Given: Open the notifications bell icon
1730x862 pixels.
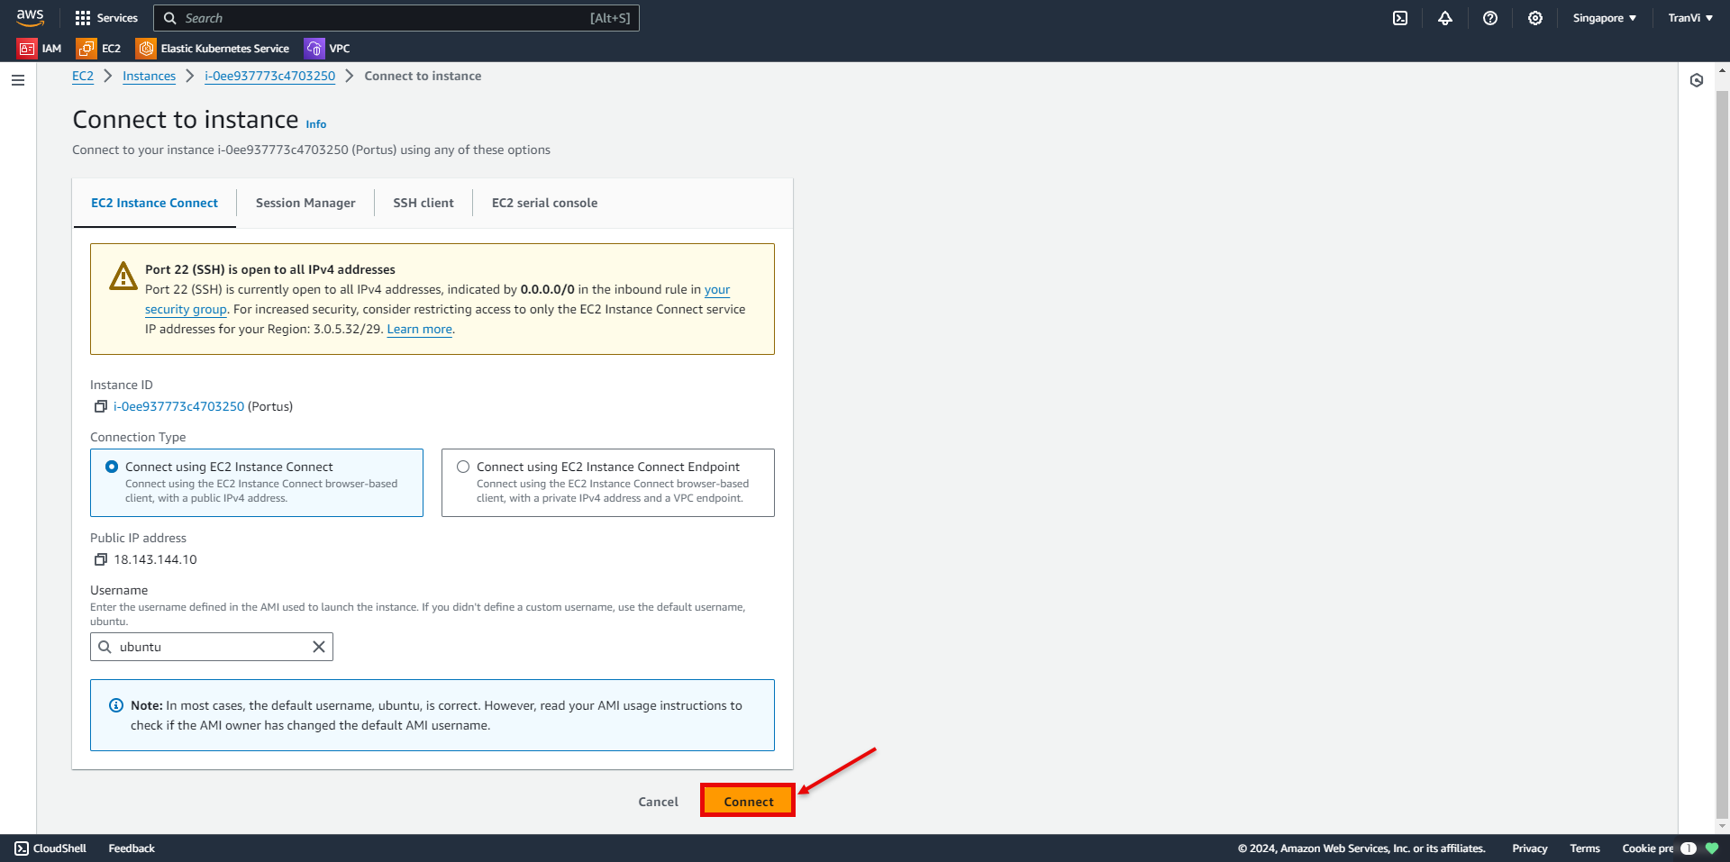Looking at the screenshot, I should tap(1445, 18).
